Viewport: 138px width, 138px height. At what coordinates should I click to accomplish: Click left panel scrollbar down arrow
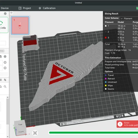click(x=8, y=137)
